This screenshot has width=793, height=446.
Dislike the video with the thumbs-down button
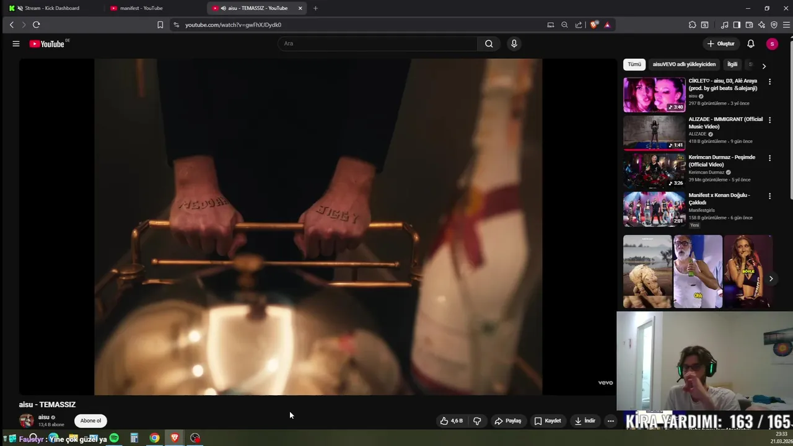tap(477, 421)
